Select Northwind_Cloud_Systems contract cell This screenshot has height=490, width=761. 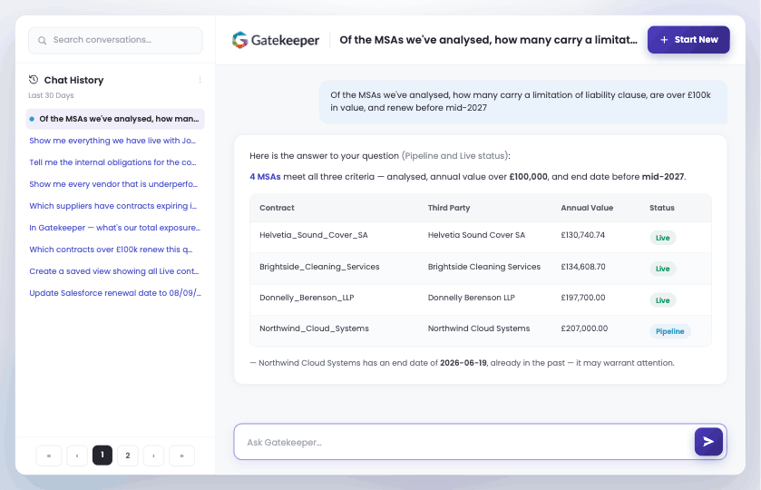(x=314, y=328)
